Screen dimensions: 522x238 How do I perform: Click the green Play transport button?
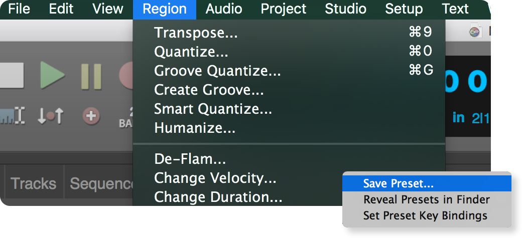click(52, 75)
